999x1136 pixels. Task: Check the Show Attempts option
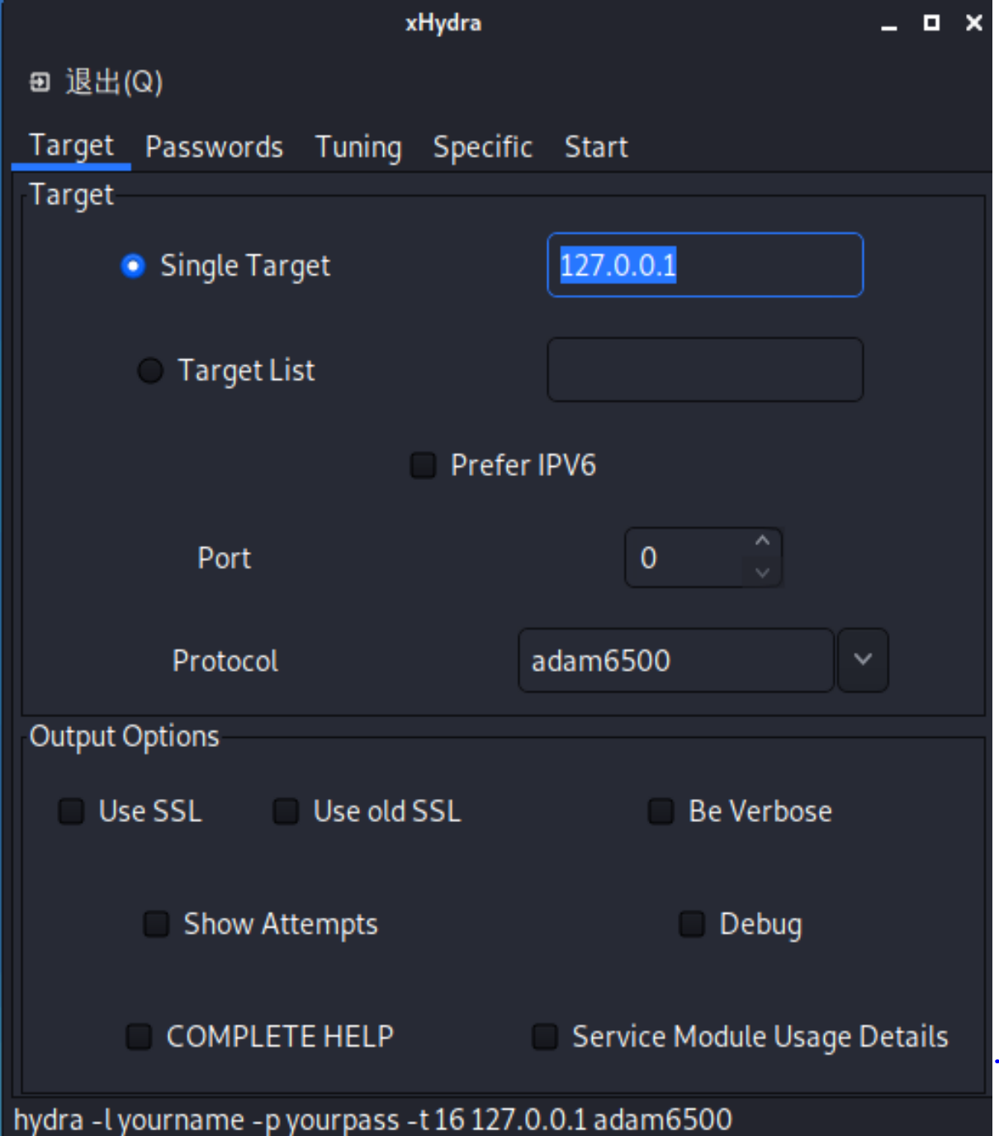click(x=156, y=924)
